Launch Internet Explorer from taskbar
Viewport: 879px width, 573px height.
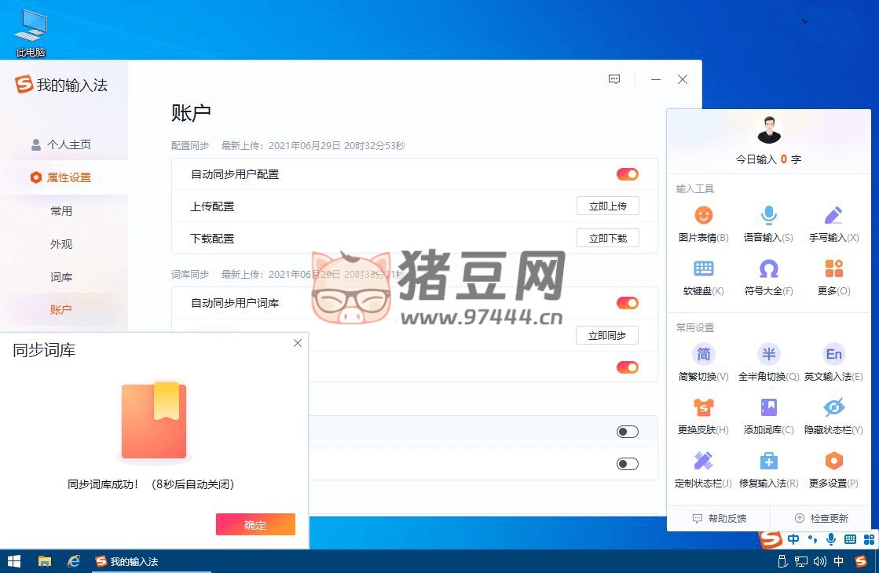(x=73, y=560)
